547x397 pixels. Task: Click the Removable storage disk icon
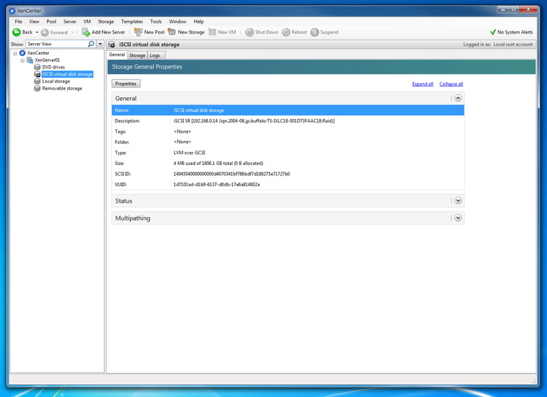coord(38,88)
